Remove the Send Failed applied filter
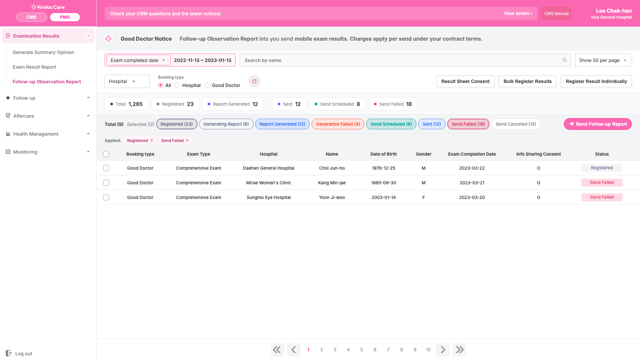640x360 pixels. (x=187, y=140)
